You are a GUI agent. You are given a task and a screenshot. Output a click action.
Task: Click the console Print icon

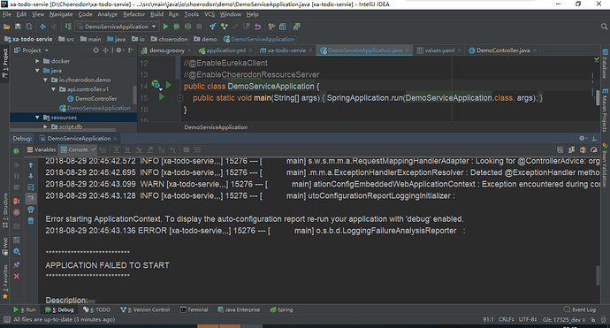click(x=31, y=210)
